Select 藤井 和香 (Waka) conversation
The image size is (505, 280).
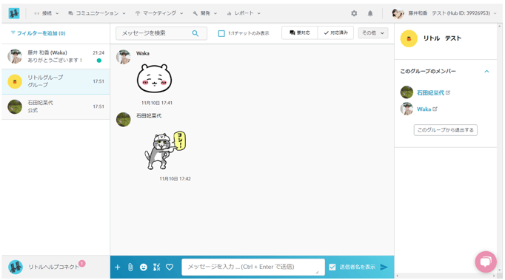click(x=56, y=57)
